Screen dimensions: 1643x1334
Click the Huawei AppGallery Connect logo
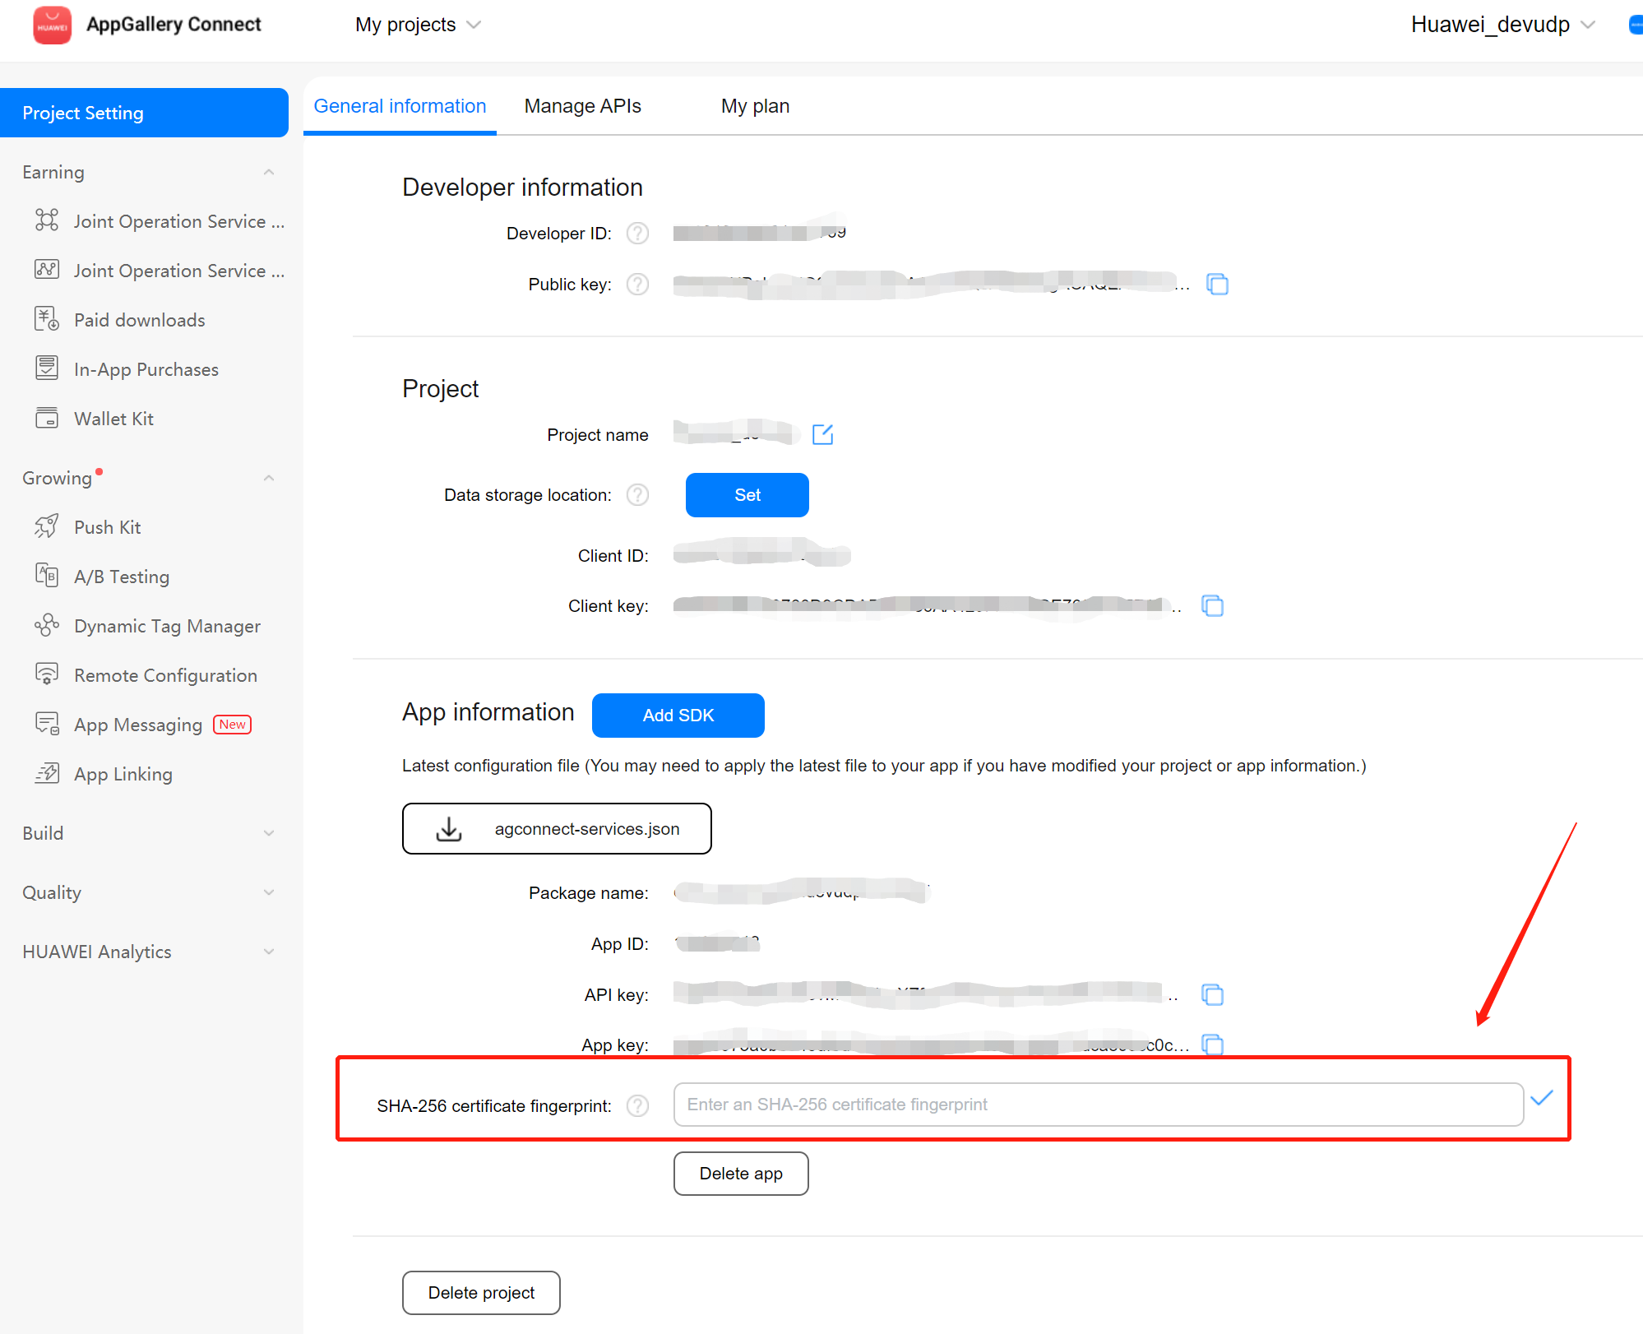pos(52,25)
